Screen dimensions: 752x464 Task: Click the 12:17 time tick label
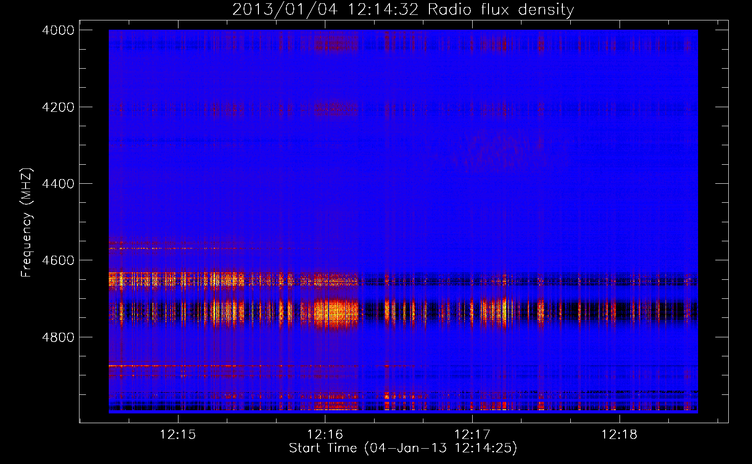click(x=472, y=435)
